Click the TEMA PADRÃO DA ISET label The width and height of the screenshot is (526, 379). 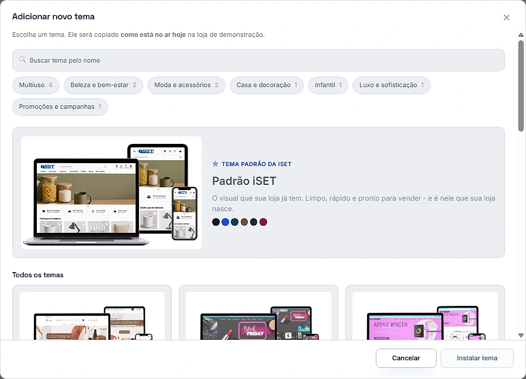pyautogui.click(x=257, y=164)
